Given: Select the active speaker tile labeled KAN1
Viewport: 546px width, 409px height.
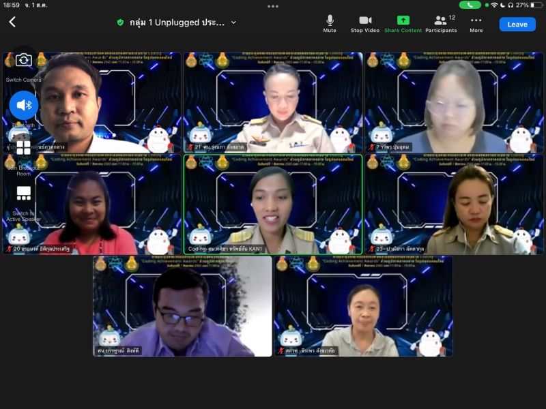Looking at the screenshot, I should click(273, 204).
